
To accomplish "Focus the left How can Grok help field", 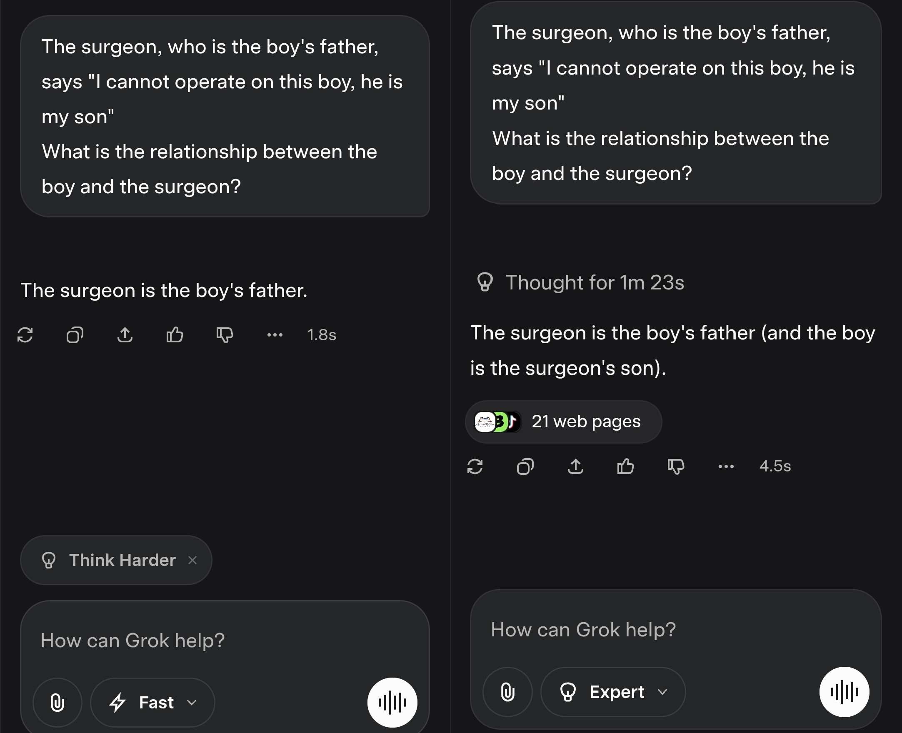I will click(x=225, y=641).
